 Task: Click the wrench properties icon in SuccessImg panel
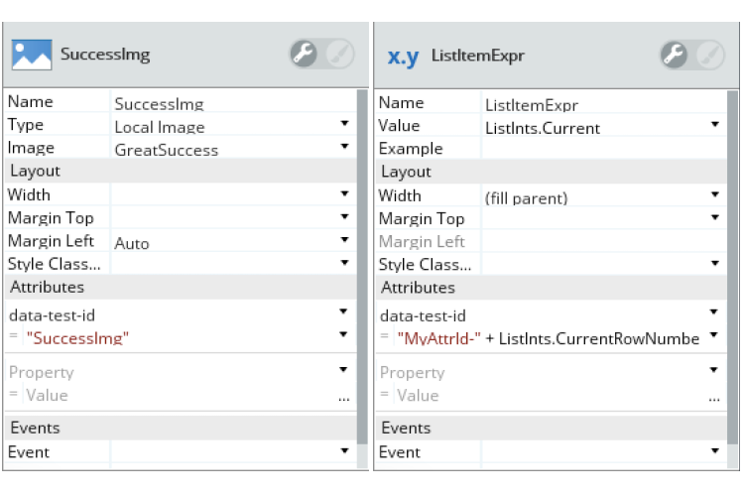coord(305,55)
